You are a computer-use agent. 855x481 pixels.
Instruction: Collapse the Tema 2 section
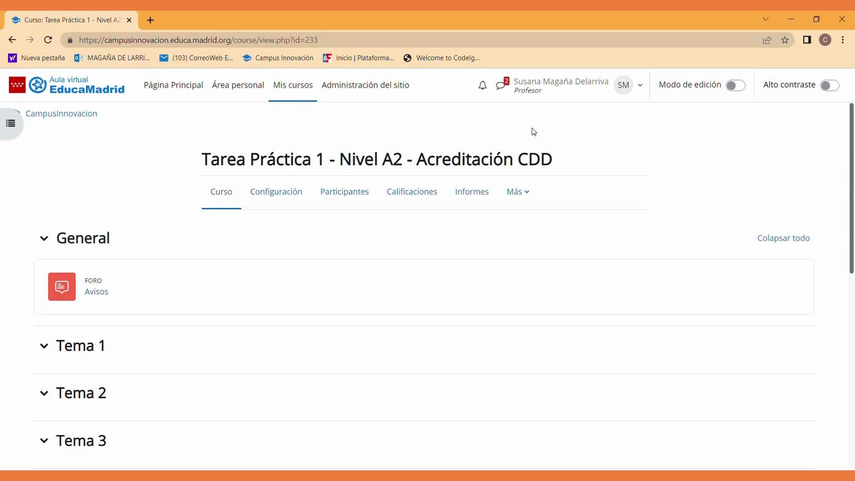[44, 393]
